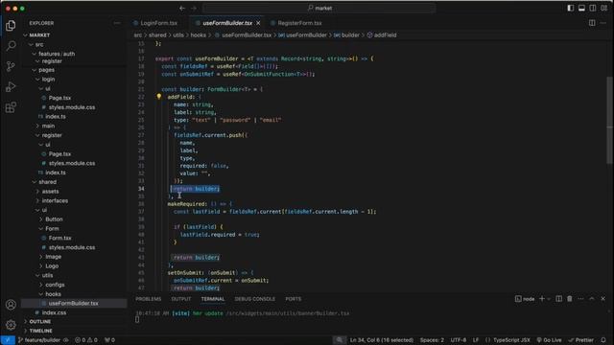The width and height of the screenshot is (614, 345).
Task: Open Explorer views and more actions menu
Action: point(117,23)
